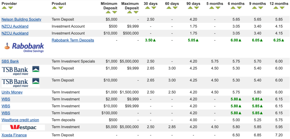Sort the 9 months column descending
The height and width of the screenshot is (139, 290).
coord(260,8)
